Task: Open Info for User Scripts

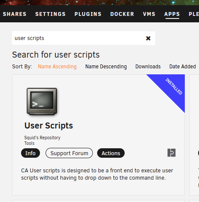Action: 31,153
